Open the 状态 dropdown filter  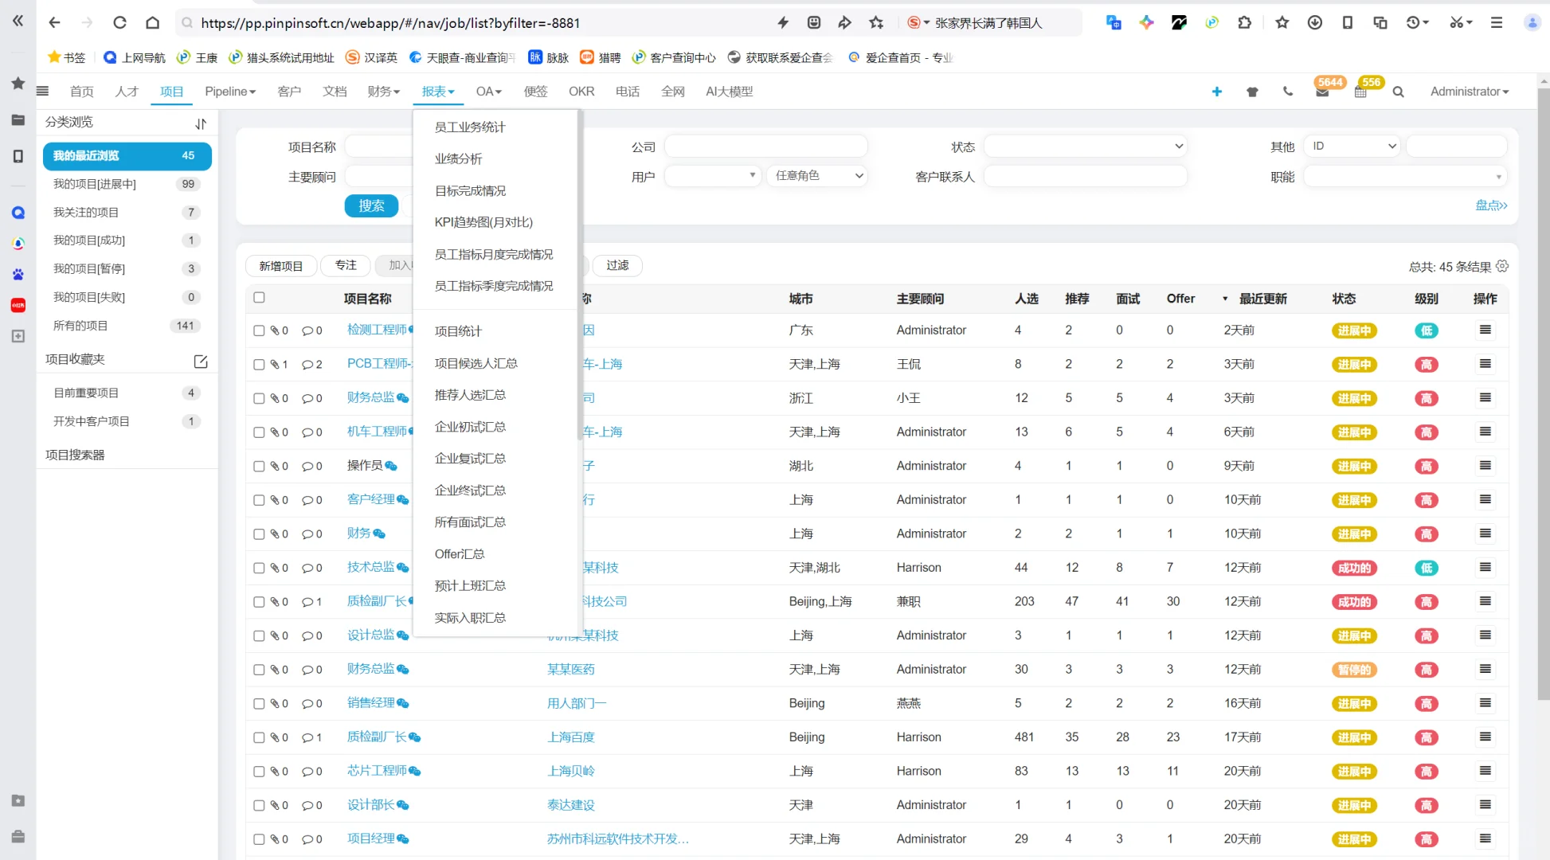click(x=1084, y=146)
